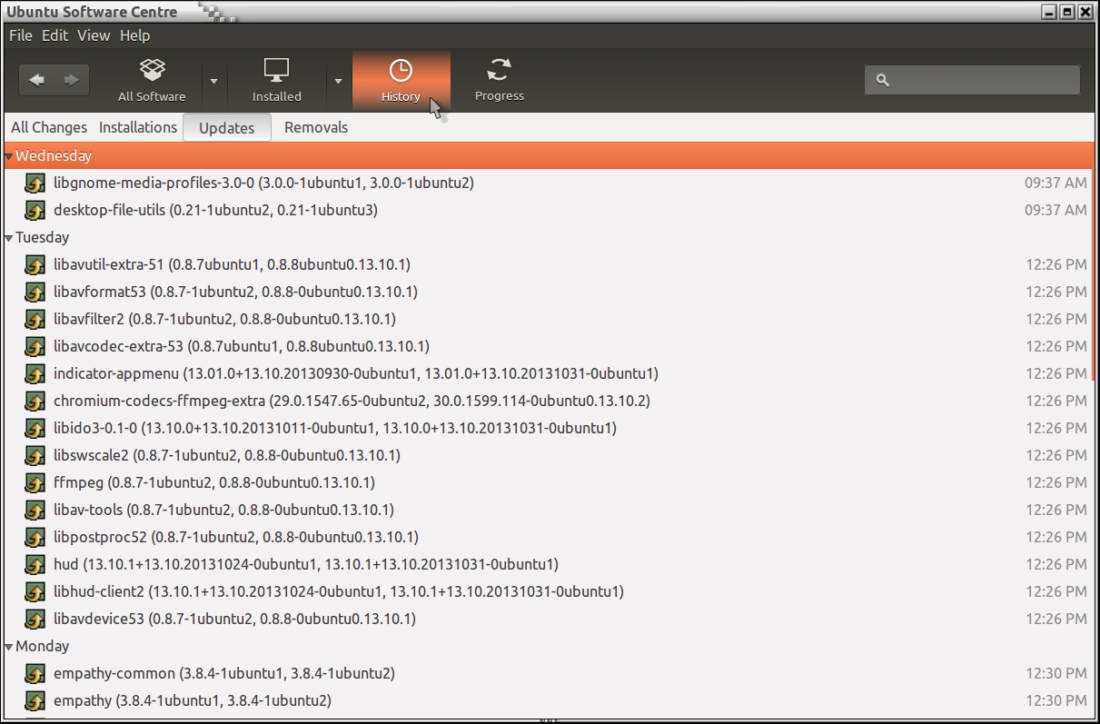
Task: Click the hud package update icon
Action: pos(35,564)
